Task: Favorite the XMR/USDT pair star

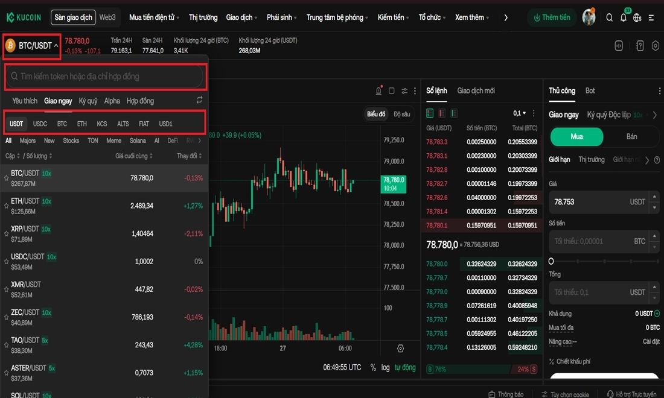Action: click(6, 289)
